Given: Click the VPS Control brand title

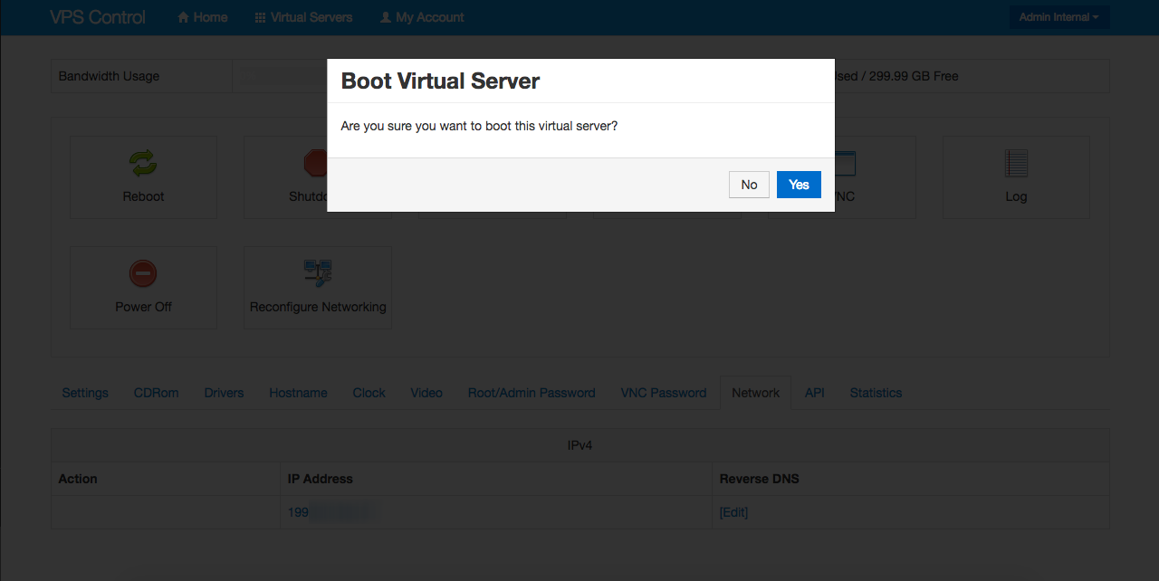Looking at the screenshot, I should pos(98,17).
